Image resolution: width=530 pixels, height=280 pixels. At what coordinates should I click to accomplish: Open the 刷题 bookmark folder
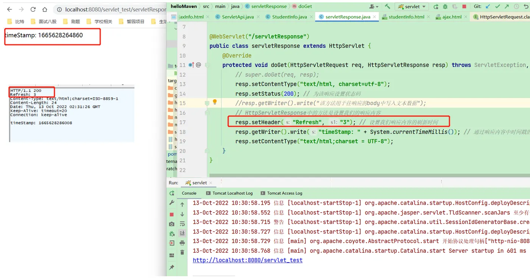tap(72, 22)
